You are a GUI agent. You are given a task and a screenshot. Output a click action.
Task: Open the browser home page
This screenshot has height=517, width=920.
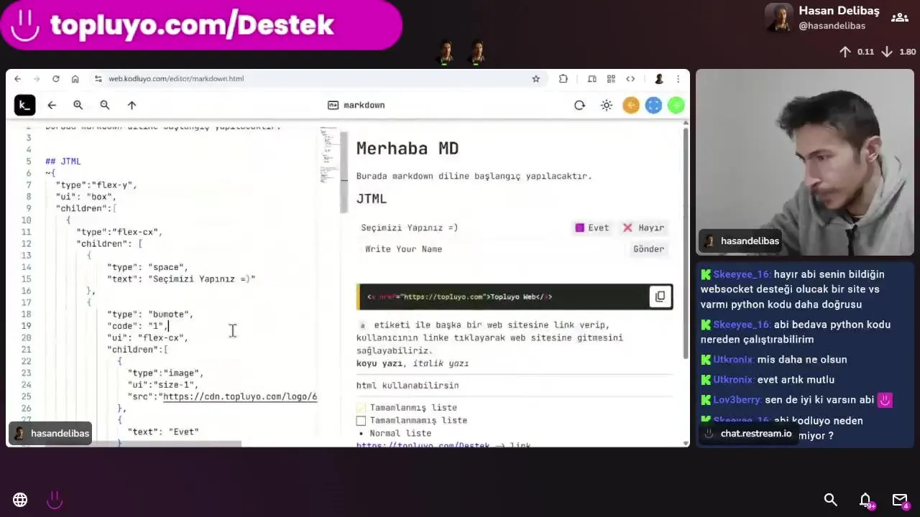75,79
